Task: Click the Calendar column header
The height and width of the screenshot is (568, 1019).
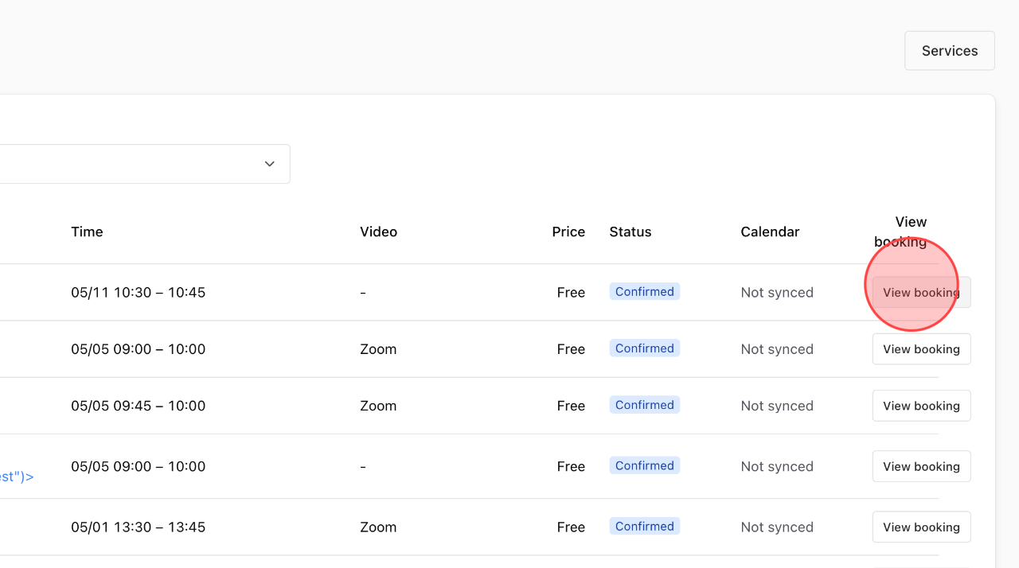Action: pyautogui.click(x=770, y=231)
